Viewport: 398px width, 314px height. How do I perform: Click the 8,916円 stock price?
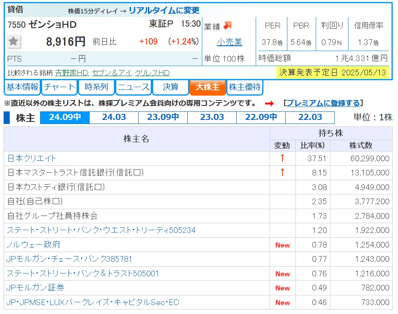(66, 42)
